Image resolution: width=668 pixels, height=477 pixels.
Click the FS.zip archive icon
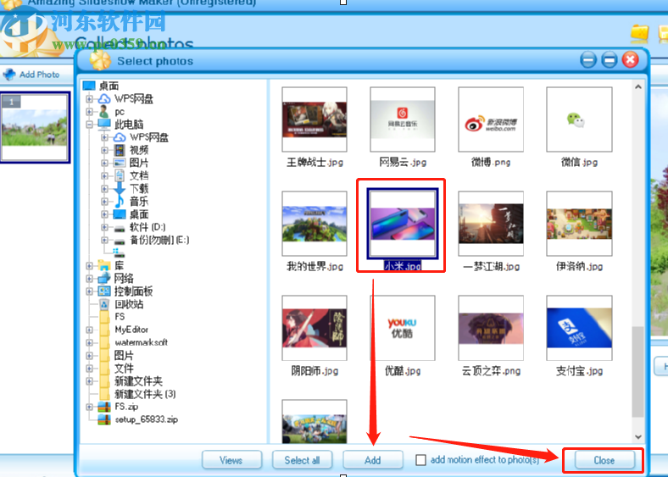(104, 407)
